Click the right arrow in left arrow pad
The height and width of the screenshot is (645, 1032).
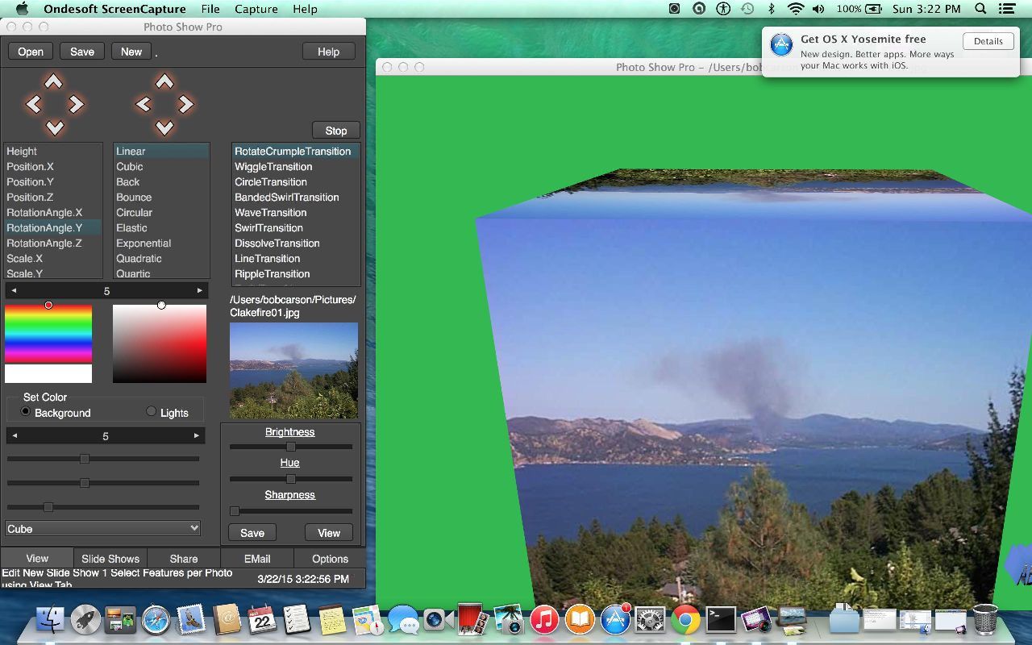[76, 104]
